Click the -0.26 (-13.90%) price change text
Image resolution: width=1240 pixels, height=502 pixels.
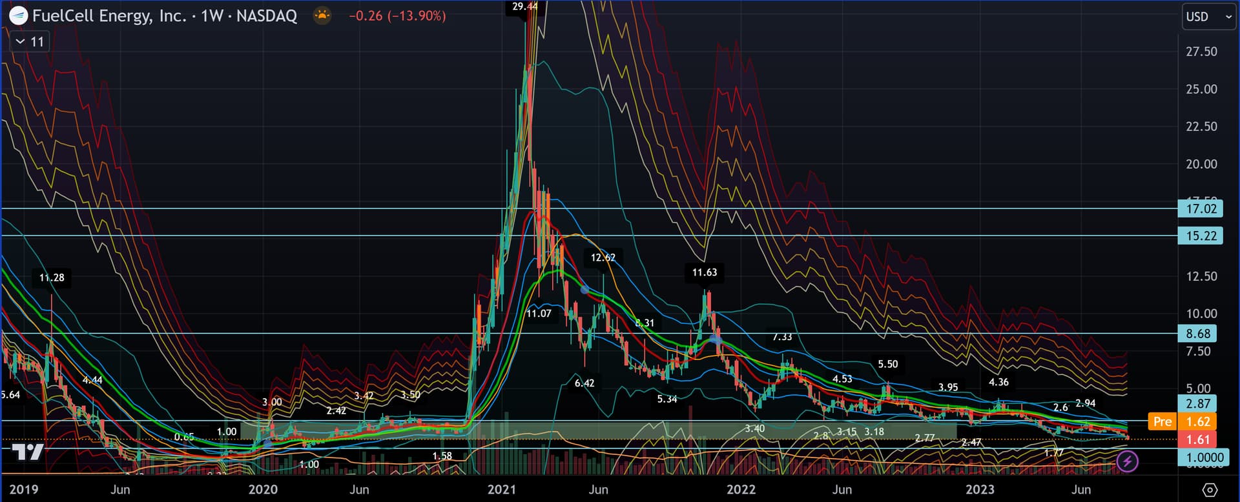point(397,15)
